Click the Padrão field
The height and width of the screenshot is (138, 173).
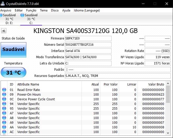point(117,70)
